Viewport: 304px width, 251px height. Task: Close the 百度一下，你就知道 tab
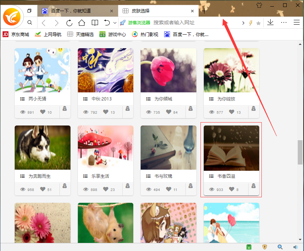[112, 11]
